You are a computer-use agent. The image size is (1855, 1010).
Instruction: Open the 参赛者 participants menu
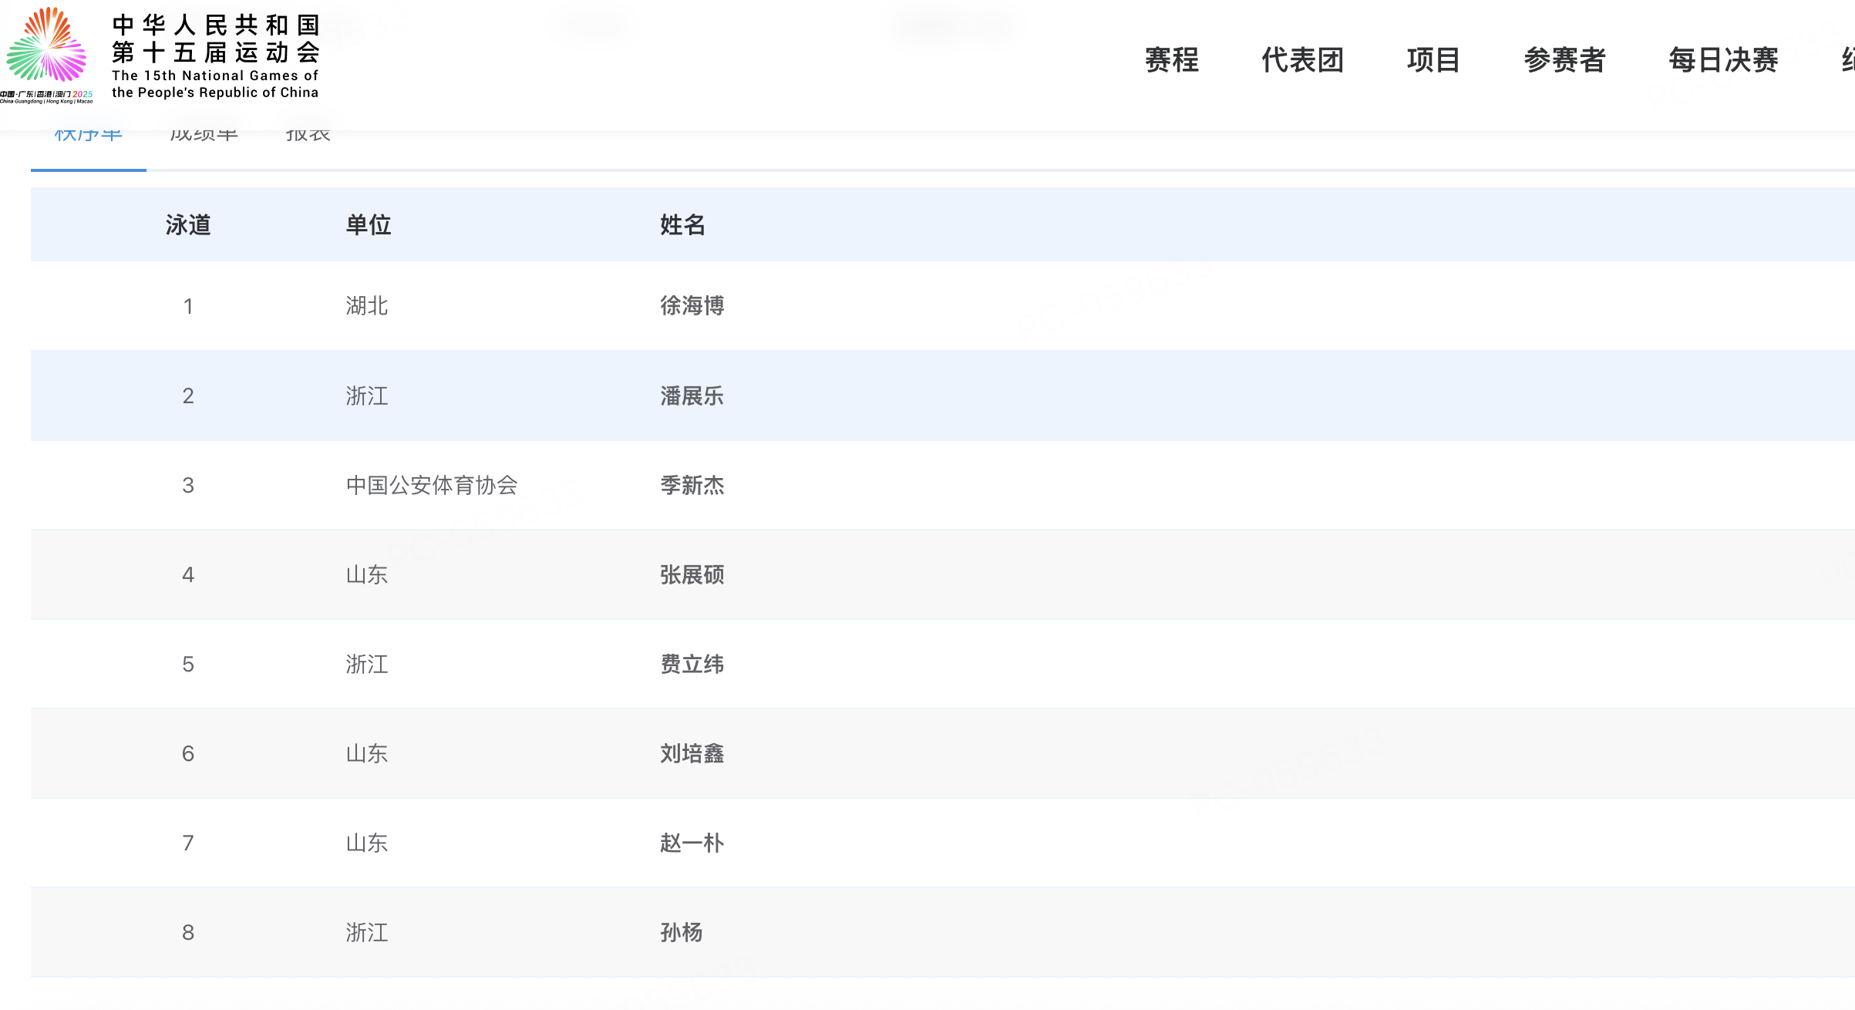(x=1564, y=60)
